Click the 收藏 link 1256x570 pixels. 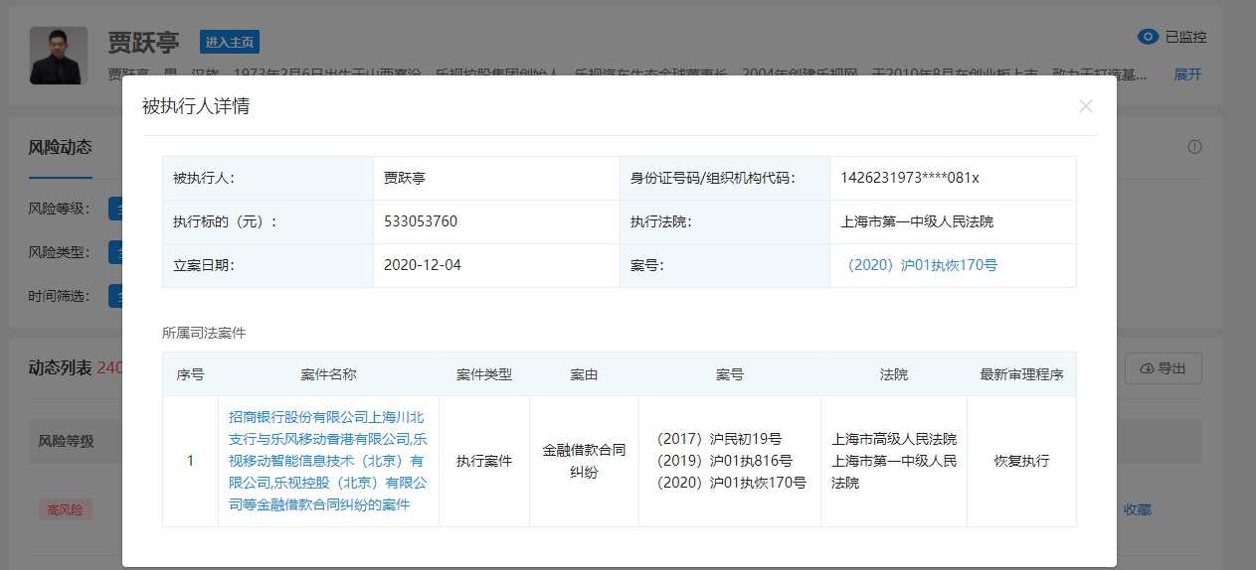click(1137, 509)
